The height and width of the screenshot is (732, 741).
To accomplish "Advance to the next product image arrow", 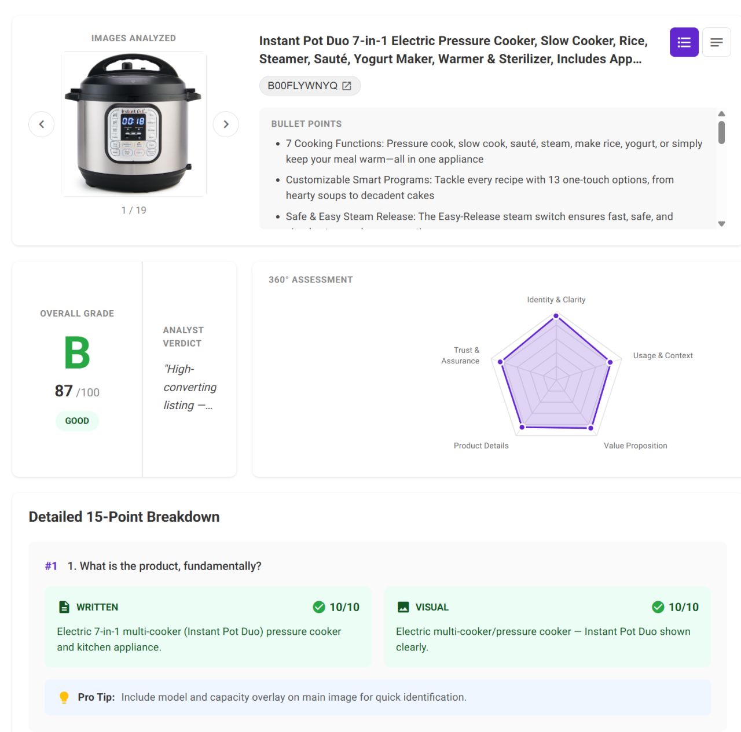I will pyautogui.click(x=226, y=124).
